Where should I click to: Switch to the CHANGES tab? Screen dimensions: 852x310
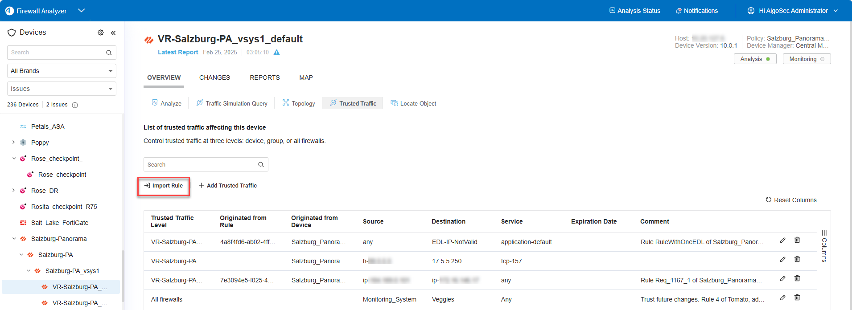(x=214, y=77)
